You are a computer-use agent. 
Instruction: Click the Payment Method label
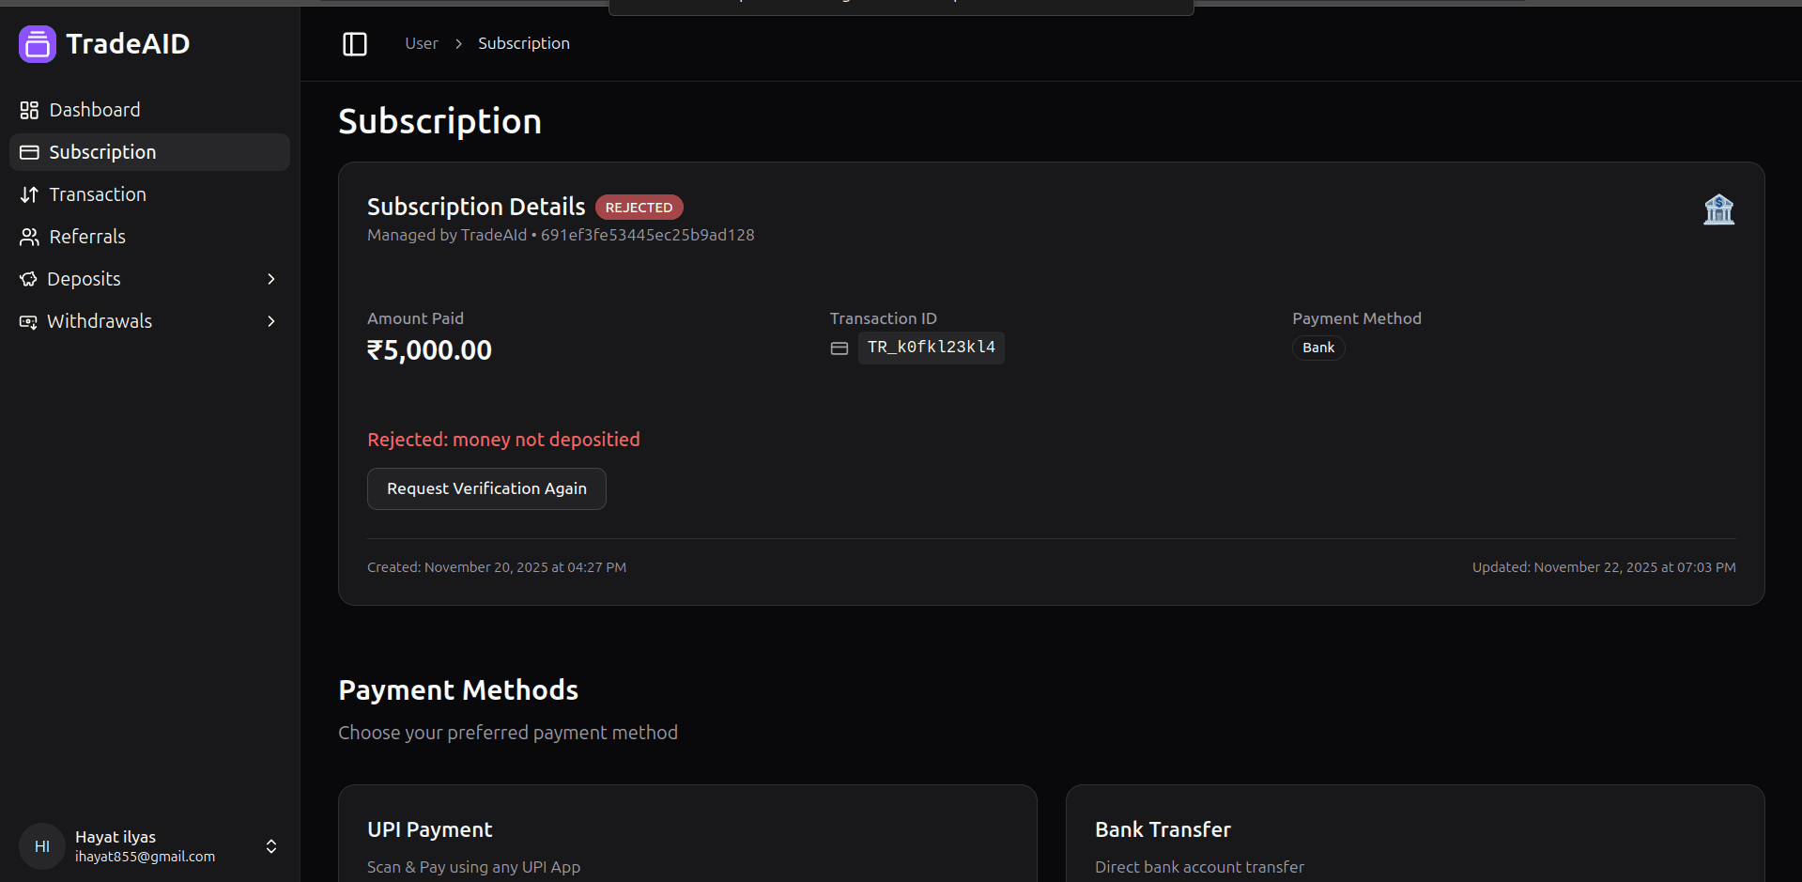tap(1357, 318)
